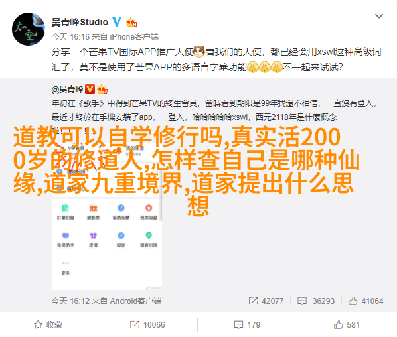Click the iPhone客户端 source link
397x337 pixels.
coord(134,37)
